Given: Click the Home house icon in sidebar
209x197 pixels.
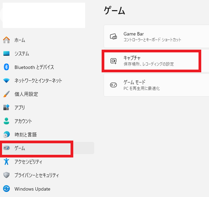Looking at the screenshot, I should [x=6, y=40].
